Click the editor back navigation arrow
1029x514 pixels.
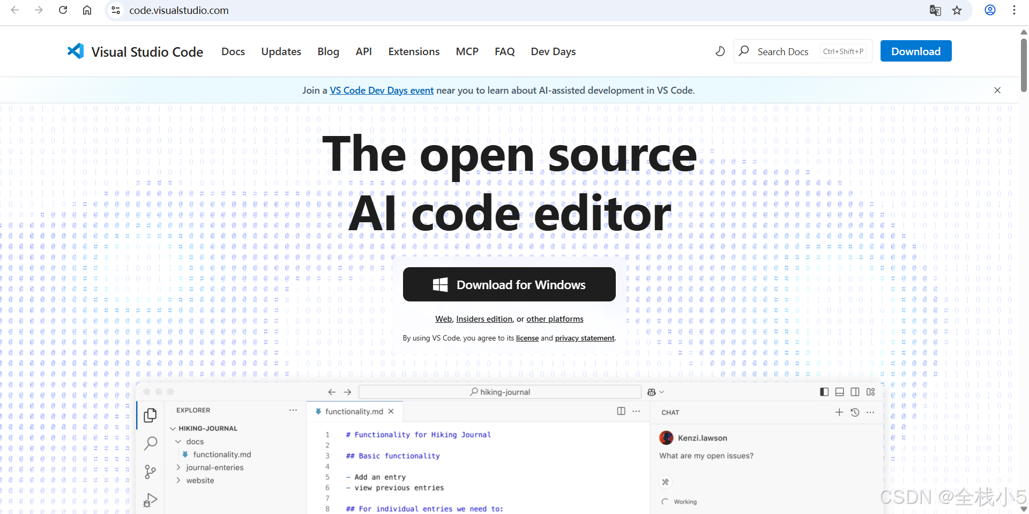tap(332, 392)
